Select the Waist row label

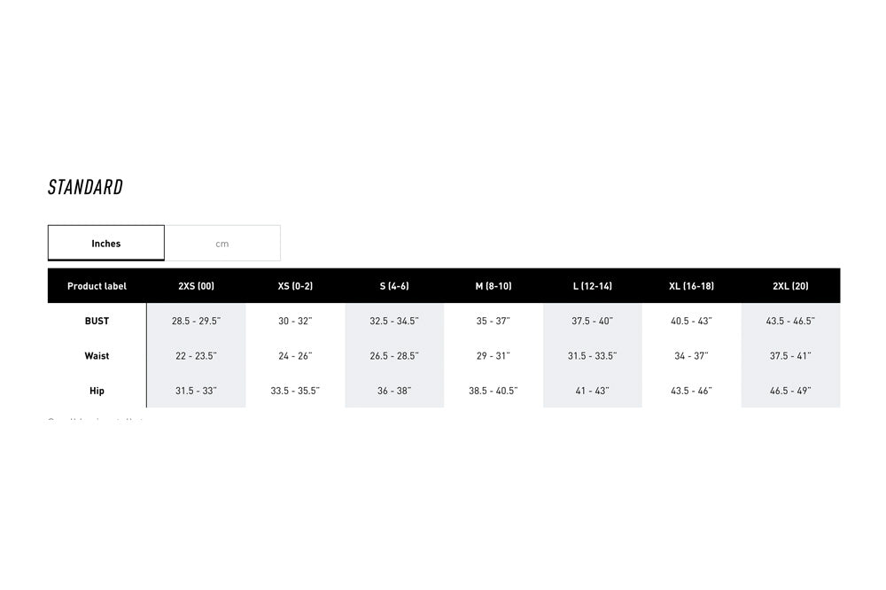pos(97,356)
